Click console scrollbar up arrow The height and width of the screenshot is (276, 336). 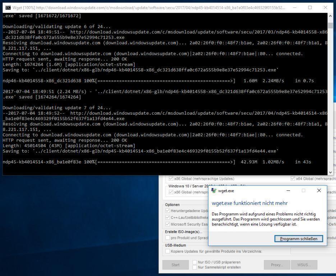[331, 16]
